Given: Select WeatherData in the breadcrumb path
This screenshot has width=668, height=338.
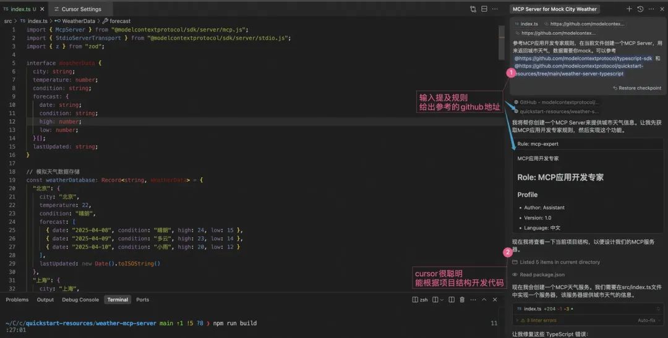Looking at the screenshot, I should 78,21.
